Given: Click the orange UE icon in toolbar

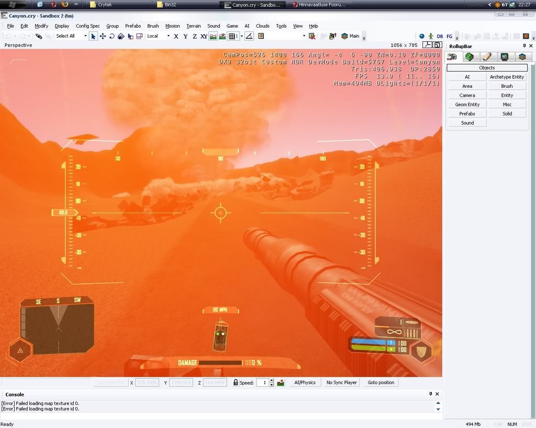Looking at the screenshot, I should [526, 36].
